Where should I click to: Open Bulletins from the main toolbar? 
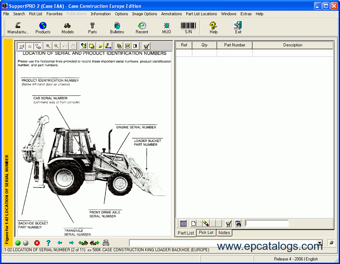coord(117,28)
